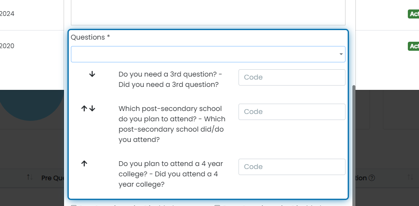Viewport: 419px width, 206px height.
Task: Click the Active badge on the 2024 row
Action: point(413,14)
